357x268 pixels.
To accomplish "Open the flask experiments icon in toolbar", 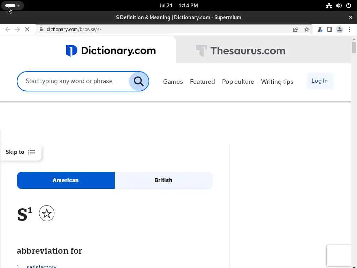I will pos(320,29).
